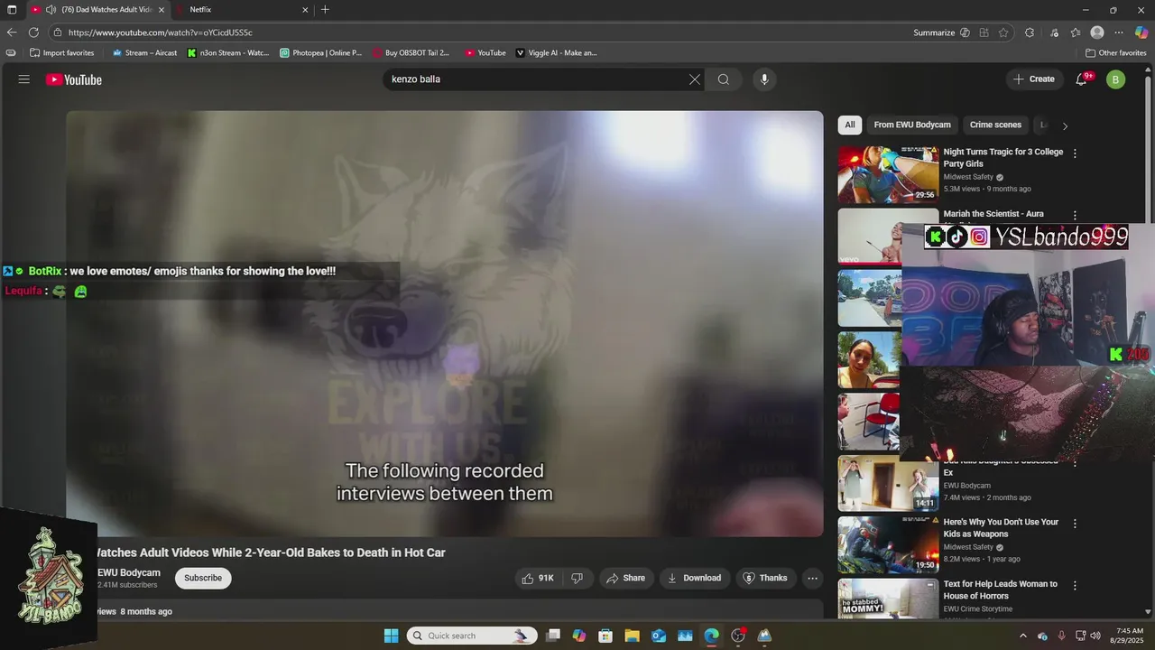
Task: Open the YouTube bookmark in favorites bar
Action: 485,53
